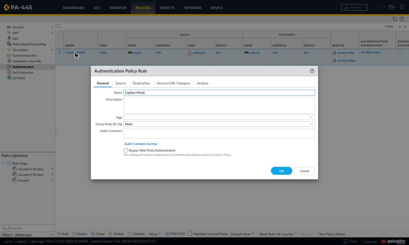Click Delete in the bottom toolbar
409x245 pixels.
click(80, 234)
